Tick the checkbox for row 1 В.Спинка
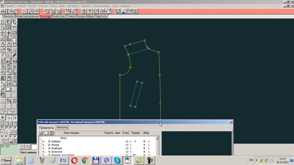This screenshot has height=165, width=294. click(40, 142)
